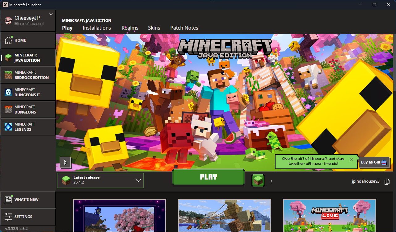Viewport: 396px width, 232px height.
Task: Switch to the Installations tab
Action: click(97, 28)
